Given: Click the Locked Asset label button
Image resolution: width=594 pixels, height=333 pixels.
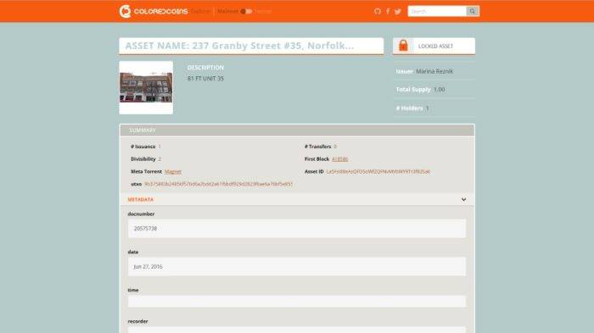Looking at the screenshot, I should pyautogui.click(x=435, y=46).
